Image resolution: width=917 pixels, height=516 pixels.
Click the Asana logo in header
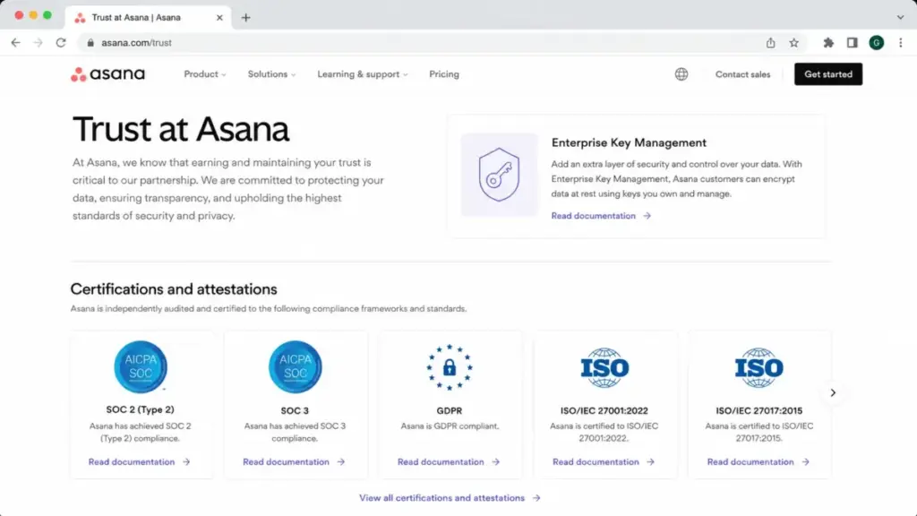(107, 74)
